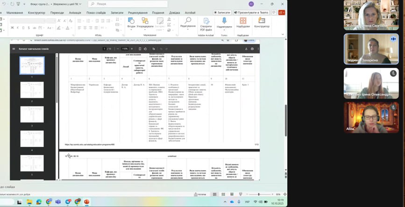Open the Конструктор designer pane
The image size is (405, 207).
[262, 22]
